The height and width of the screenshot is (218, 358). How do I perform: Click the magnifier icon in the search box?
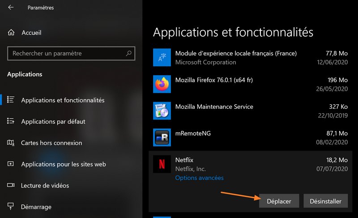point(129,53)
